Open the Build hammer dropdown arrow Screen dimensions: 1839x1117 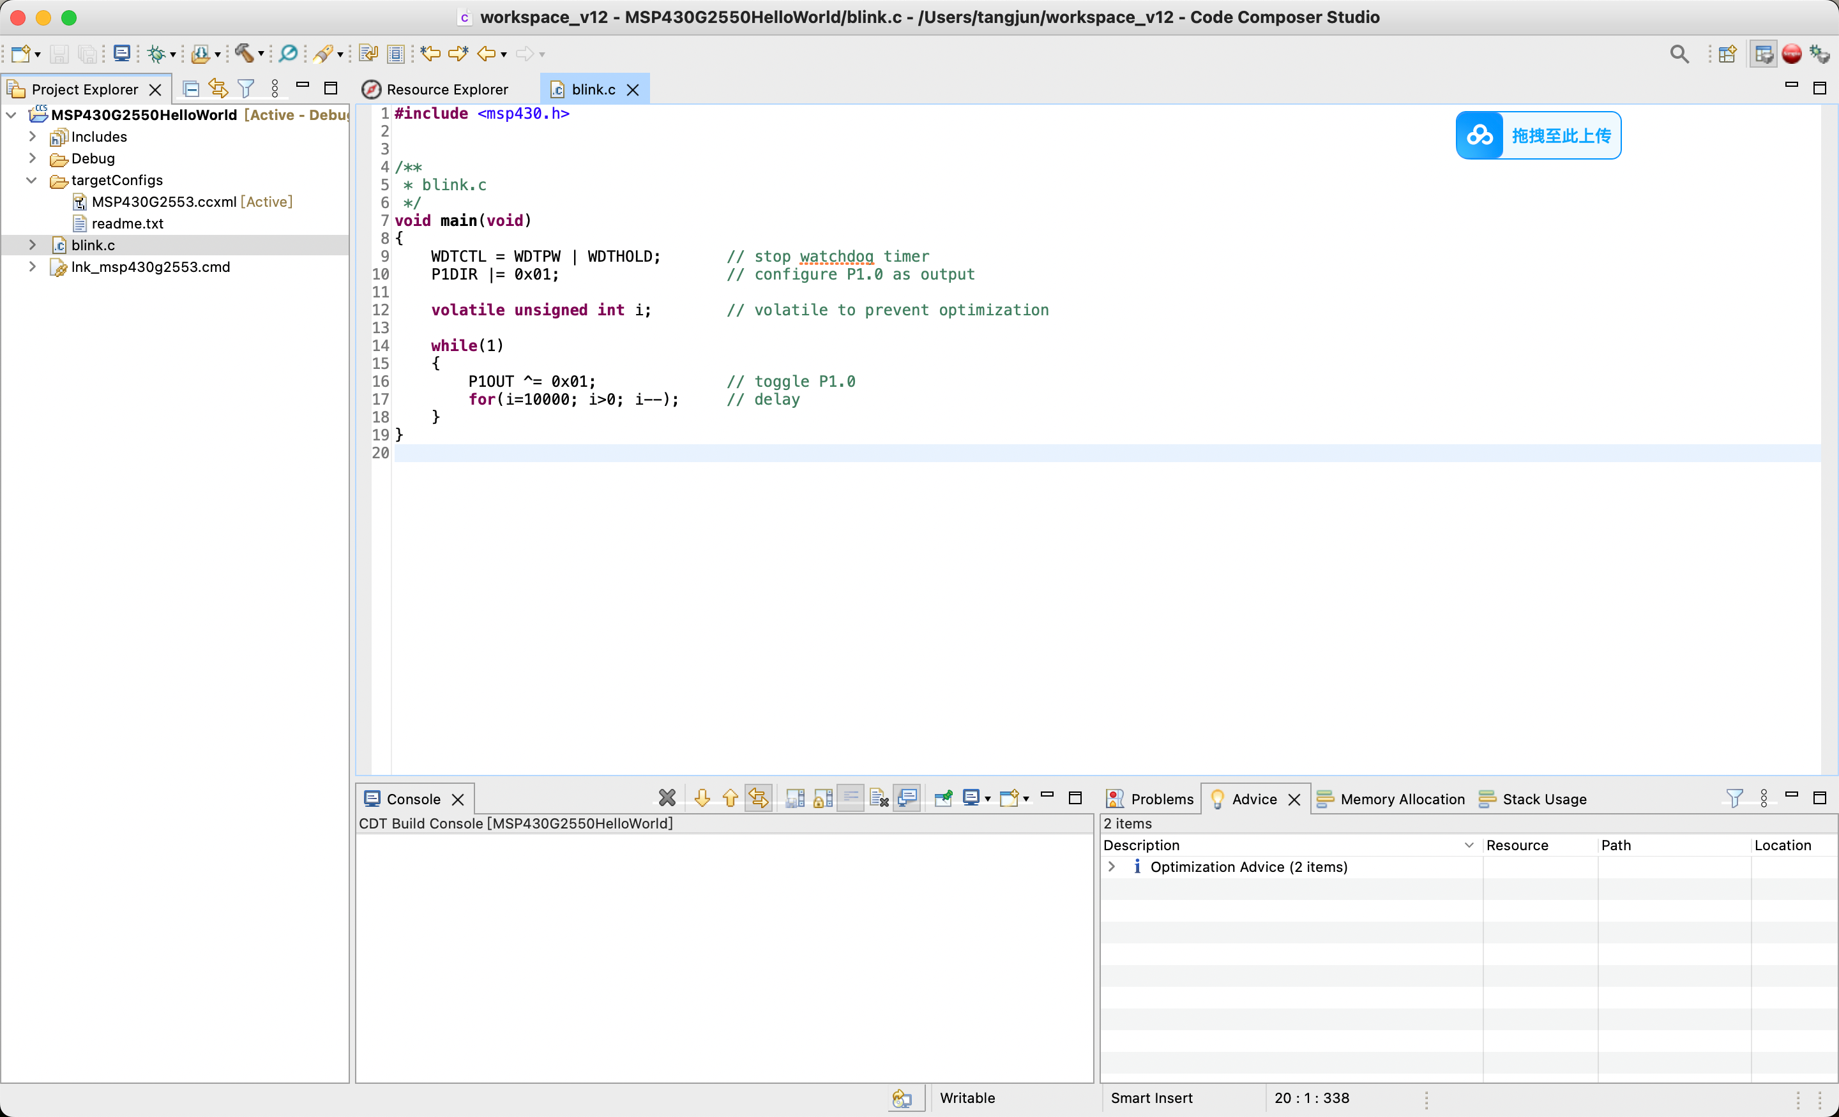coord(261,54)
